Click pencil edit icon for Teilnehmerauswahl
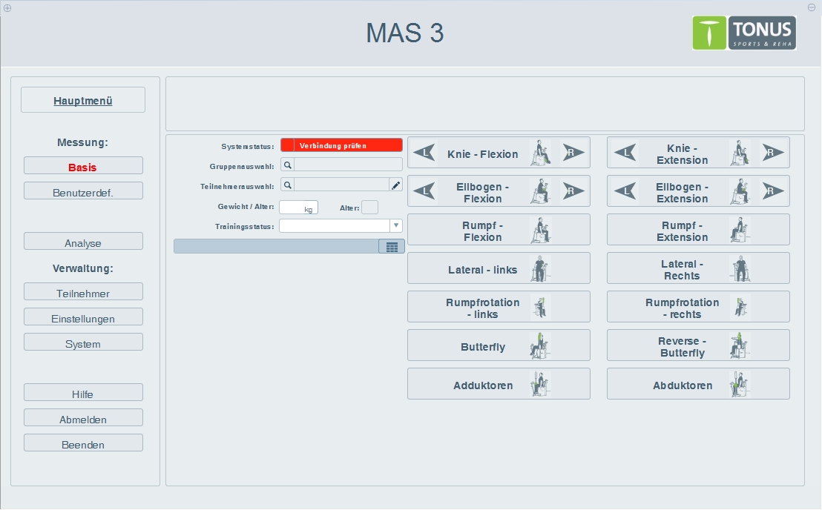The width and height of the screenshot is (822, 510). 396,185
